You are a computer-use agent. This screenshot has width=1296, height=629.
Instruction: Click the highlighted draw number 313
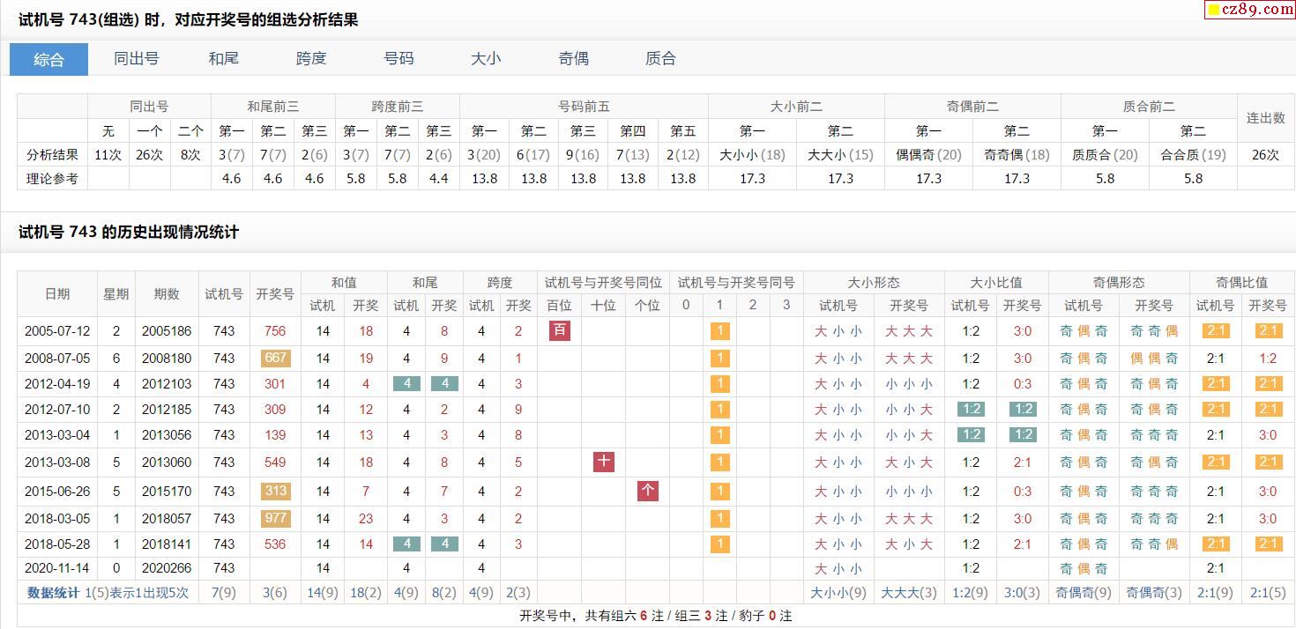point(275,491)
